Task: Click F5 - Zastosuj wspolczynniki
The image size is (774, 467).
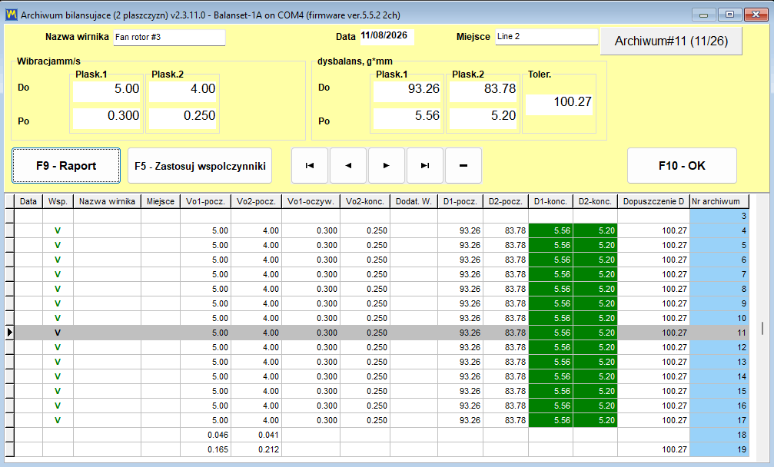Action: (x=200, y=166)
